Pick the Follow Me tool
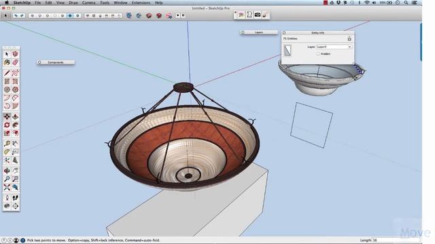The width and height of the screenshot is (435, 244). [x=15, y=125]
